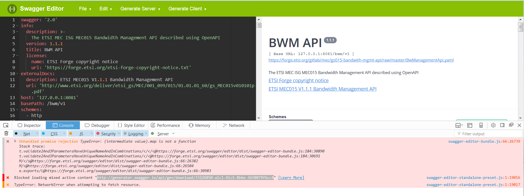
Task: Open the JS filter dropdown arrow
Action: [x=92, y=134]
